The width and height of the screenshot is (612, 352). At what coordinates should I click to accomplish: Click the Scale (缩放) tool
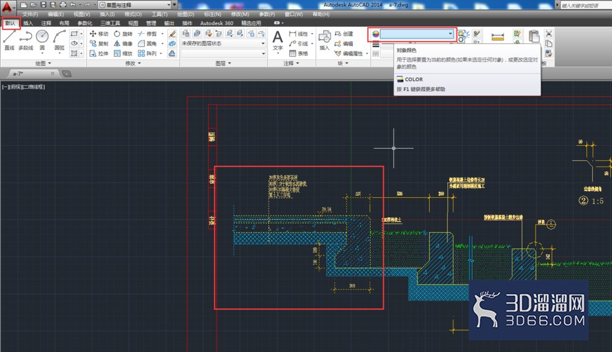tap(123, 53)
